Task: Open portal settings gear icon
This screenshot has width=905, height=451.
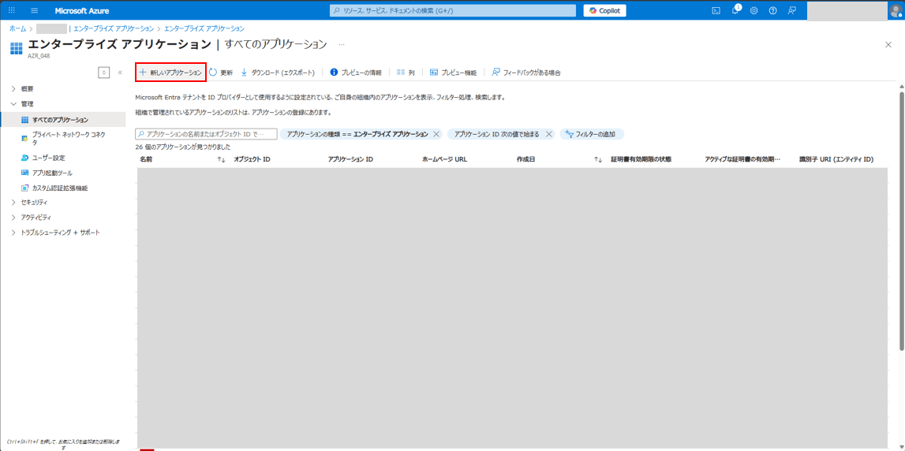Action: 754,10
